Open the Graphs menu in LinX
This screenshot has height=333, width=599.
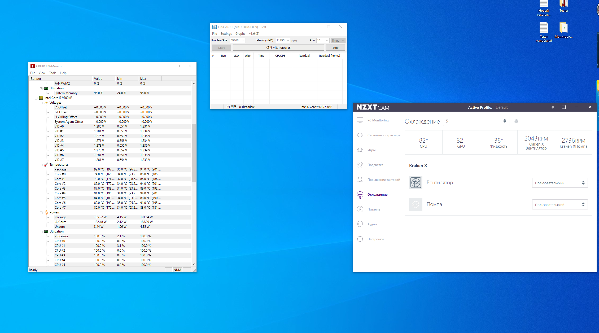(x=240, y=34)
